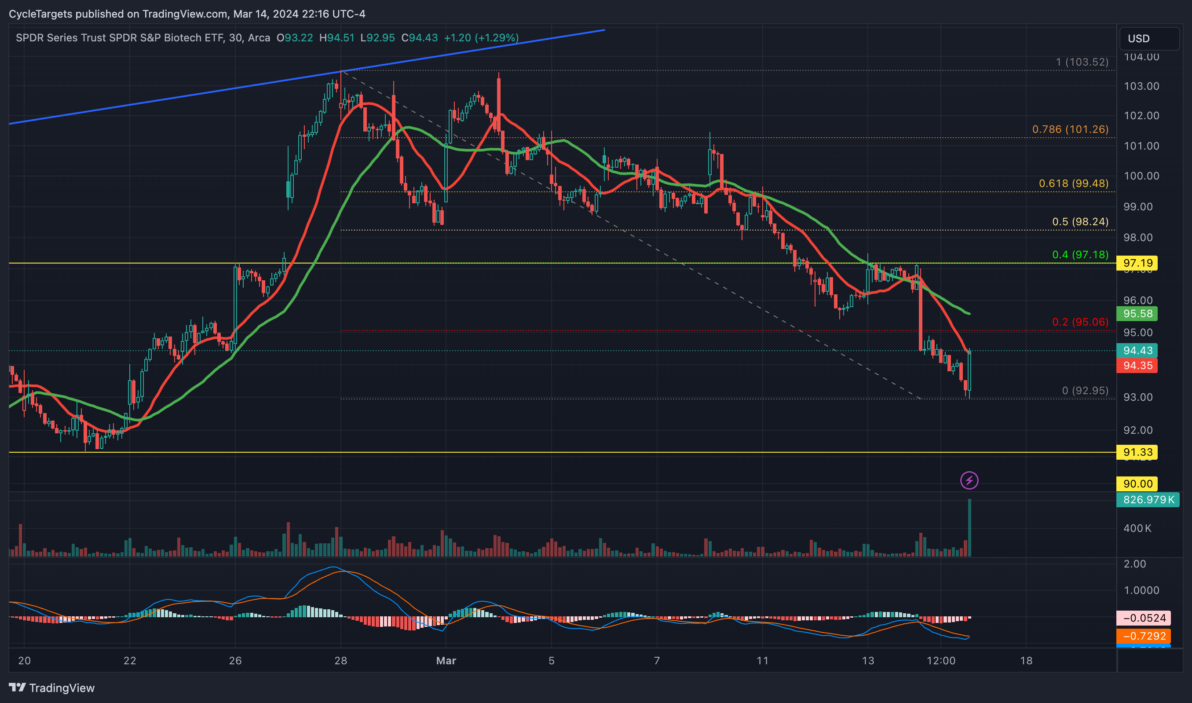This screenshot has width=1192, height=703.
Task: Click the 0.618 (99.48) Fibonacci level label
Action: point(1074,183)
